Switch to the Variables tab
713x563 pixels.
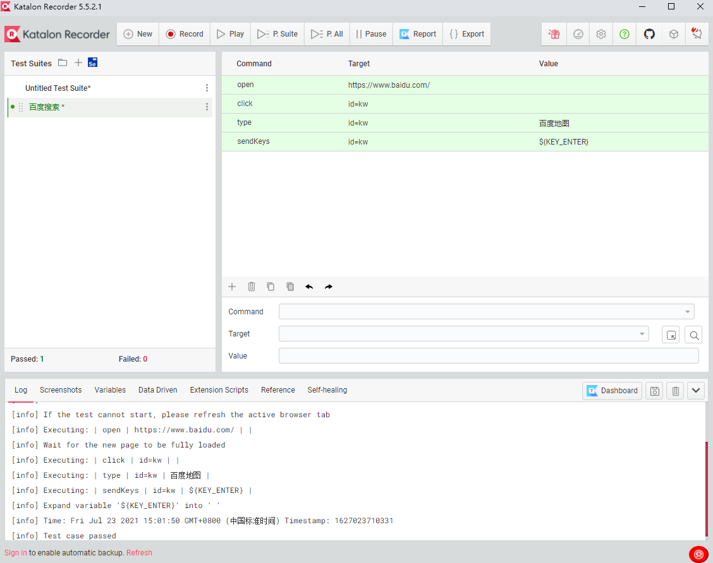[x=110, y=390]
